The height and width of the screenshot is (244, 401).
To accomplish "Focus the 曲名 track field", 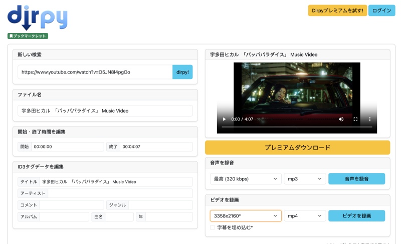I will tap(119, 216).
